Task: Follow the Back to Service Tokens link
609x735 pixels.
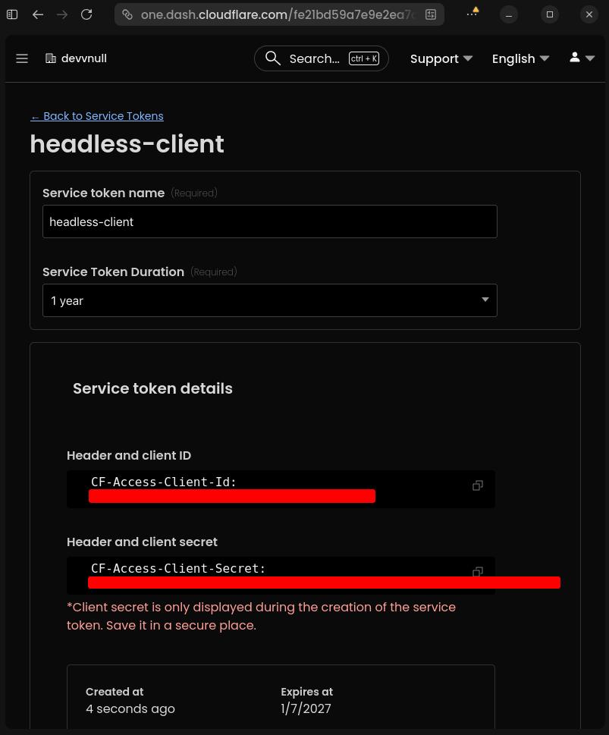Action: 96,116
